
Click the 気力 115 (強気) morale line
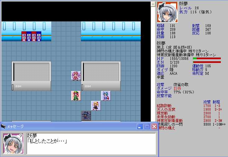(x=195, y=12)
